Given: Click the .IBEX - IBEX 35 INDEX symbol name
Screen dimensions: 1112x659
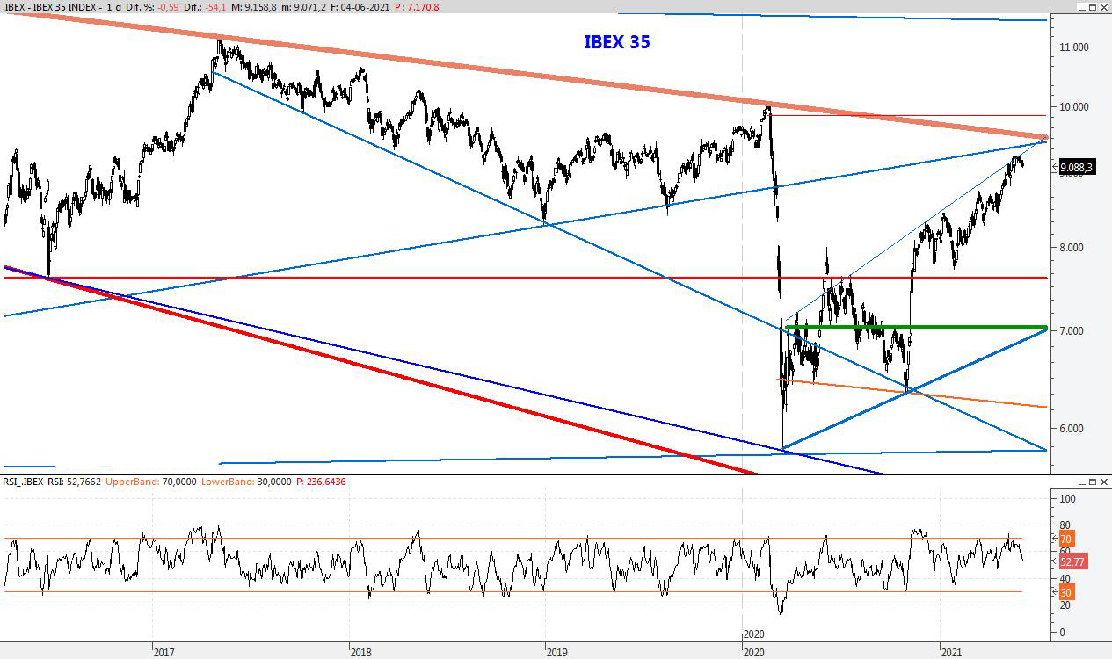Looking at the screenshot, I should (51, 7).
